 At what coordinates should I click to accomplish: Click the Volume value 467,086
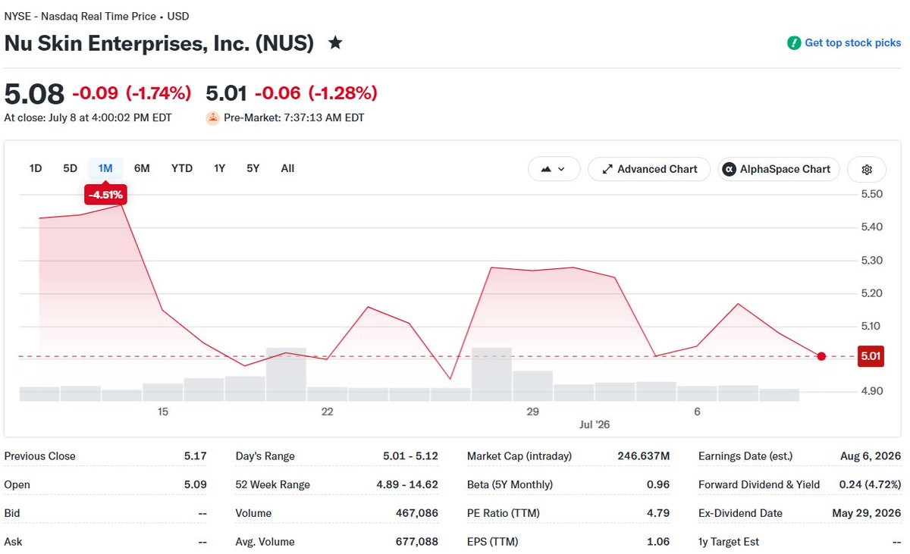[x=417, y=513]
